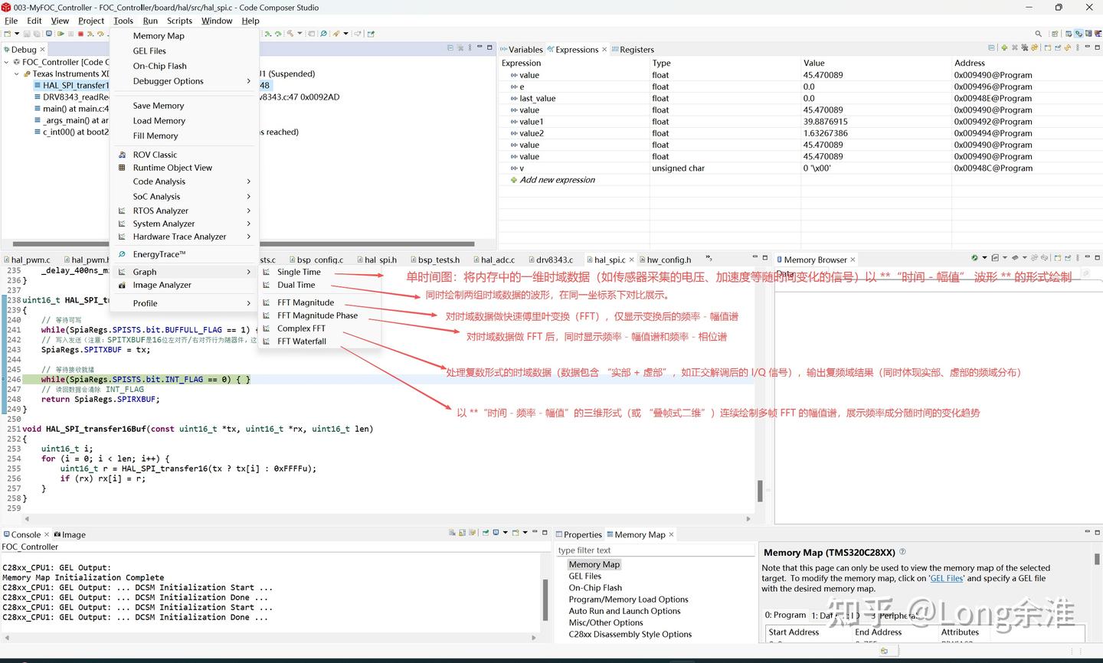Select C28xx Disassembly Style Options item

click(x=630, y=634)
